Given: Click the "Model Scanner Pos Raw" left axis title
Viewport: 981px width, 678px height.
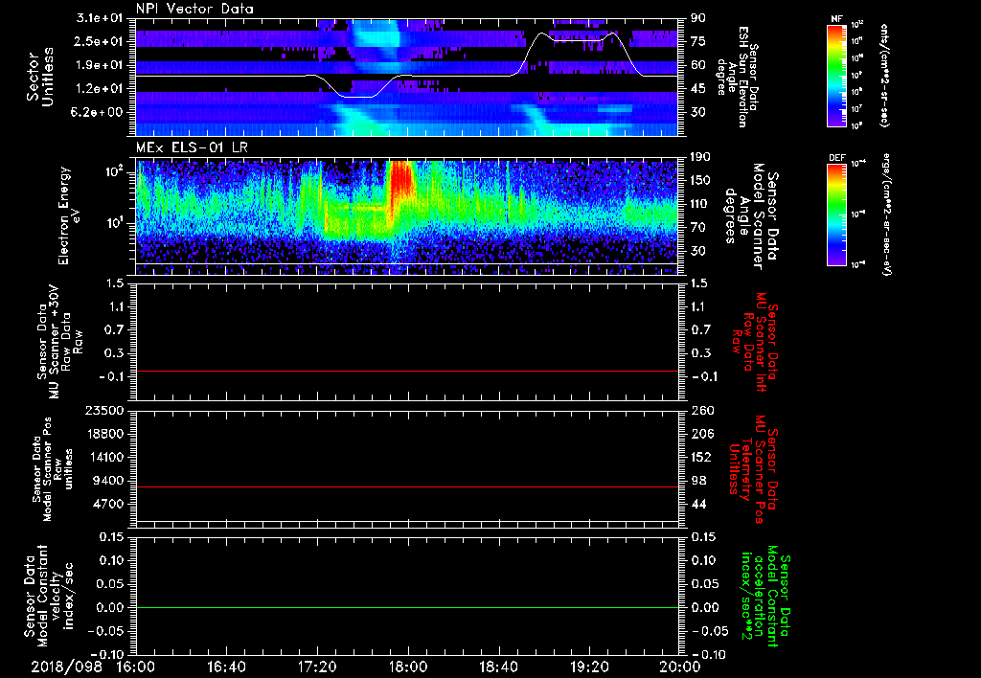Looking at the screenshot, I should pos(54,469).
